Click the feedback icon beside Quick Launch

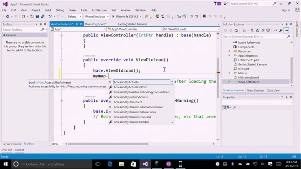(x=226, y=3)
